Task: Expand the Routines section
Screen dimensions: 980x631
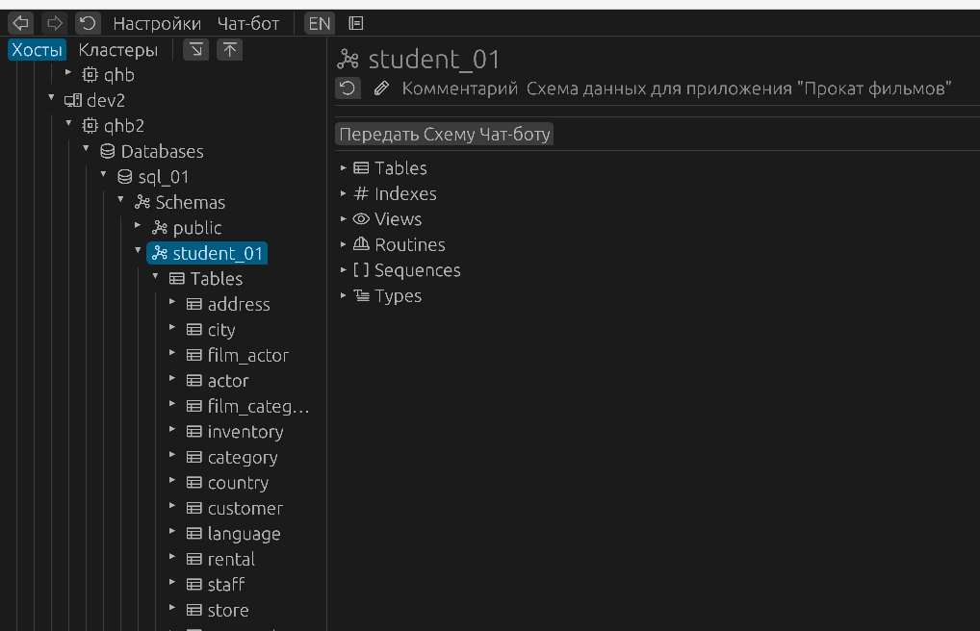Action: [344, 245]
